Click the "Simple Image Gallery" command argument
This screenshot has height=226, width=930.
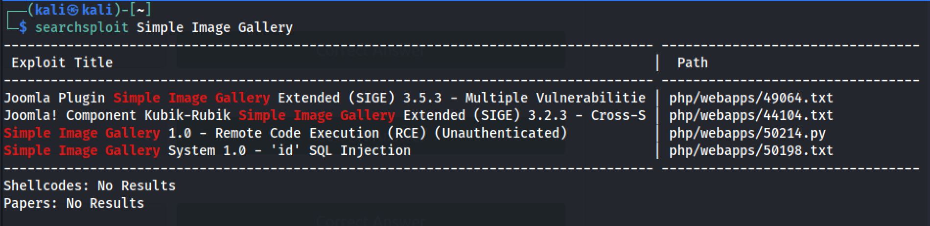pyautogui.click(x=214, y=27)
